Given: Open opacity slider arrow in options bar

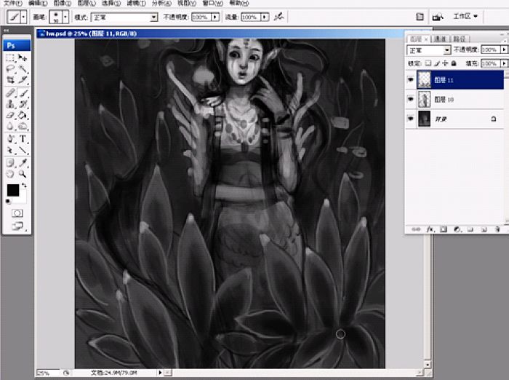Looking at the screenshot, I should [x=215, y=17].
